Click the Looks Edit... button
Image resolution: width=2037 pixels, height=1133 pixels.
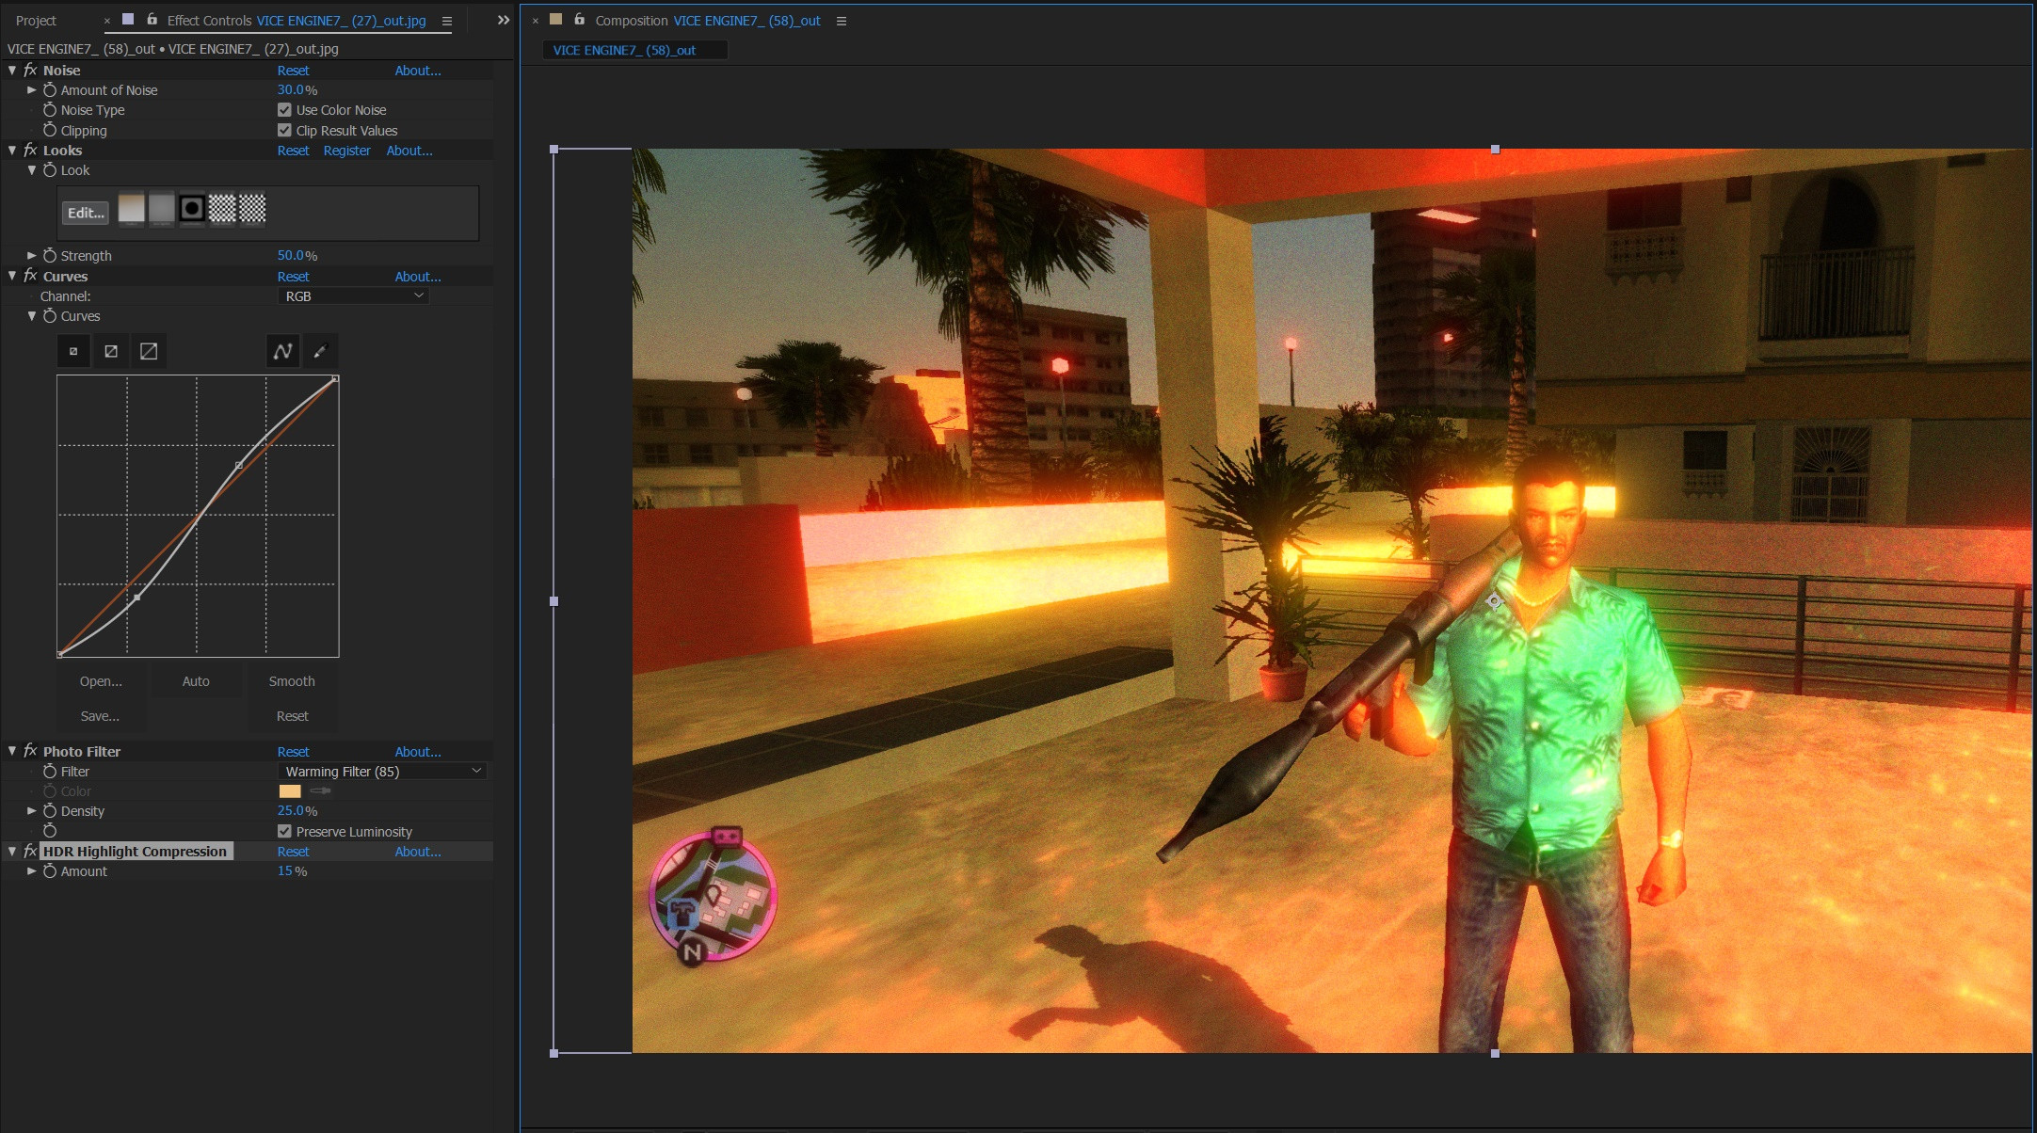pyautogui.click(x=86, y=213)
